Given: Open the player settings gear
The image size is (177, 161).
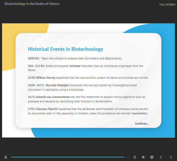Looking at the screenshot, I should coord(152,157).
